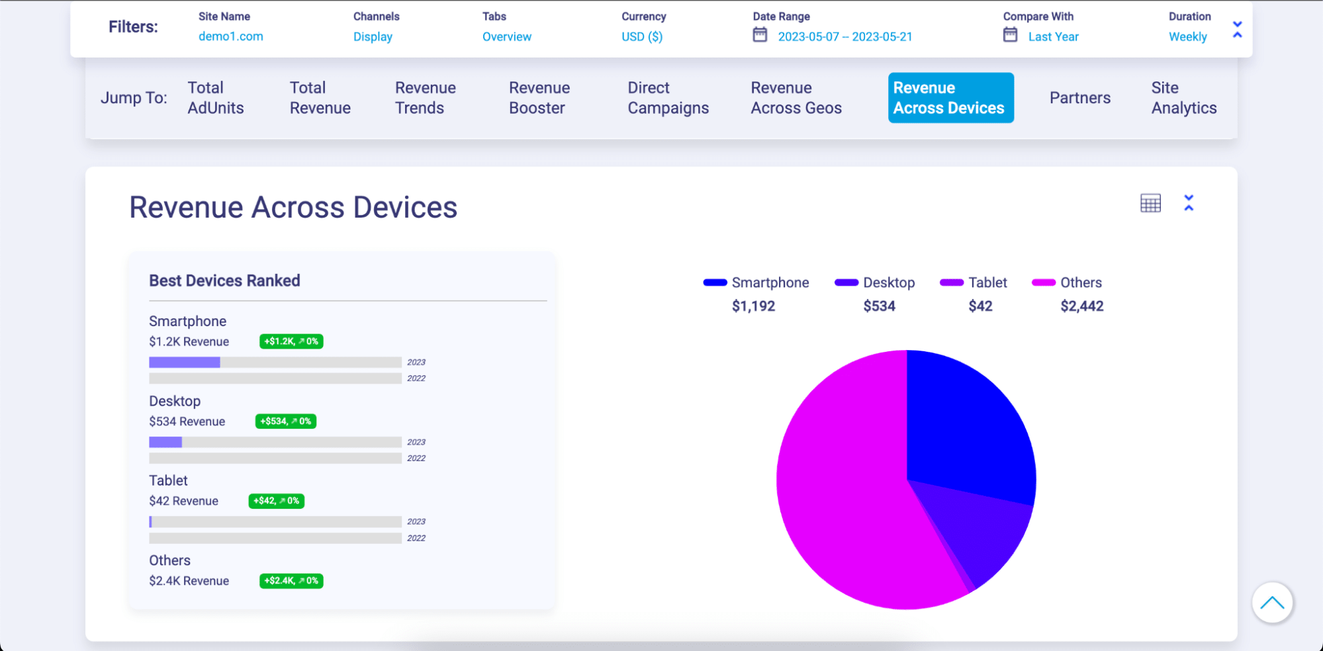Change the Channels Display filter
The height and width of the screenshot is (651, 1323).
373,37
